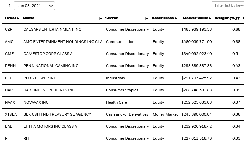Click Penn National Gaming Inc name
The height and width of the screenshot is (143, 244).
[x=51, y=66]
